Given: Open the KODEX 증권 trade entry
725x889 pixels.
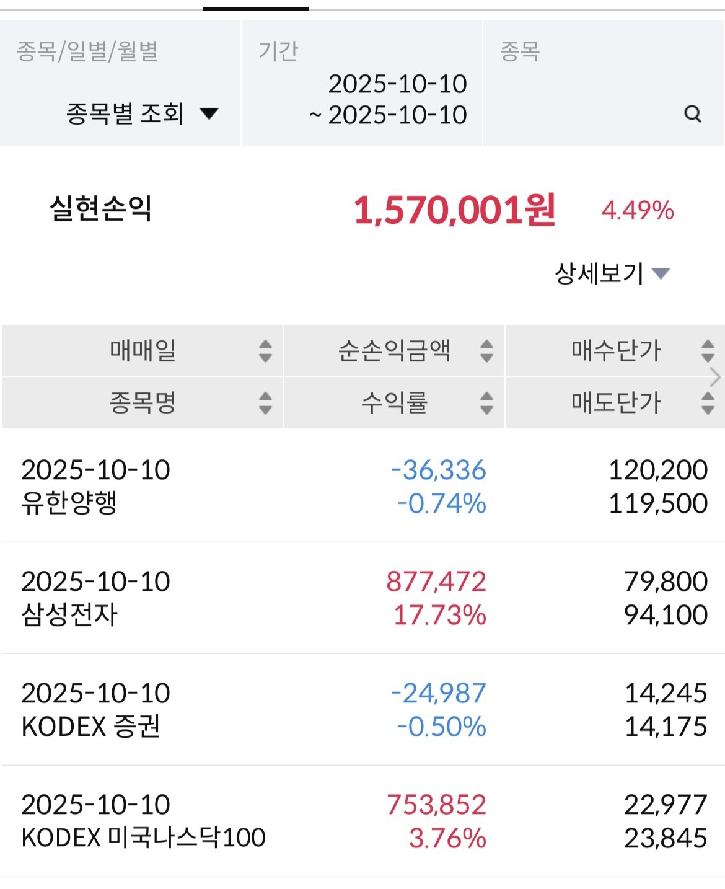Looking at the screenshot, I should [x=362, y=709].
